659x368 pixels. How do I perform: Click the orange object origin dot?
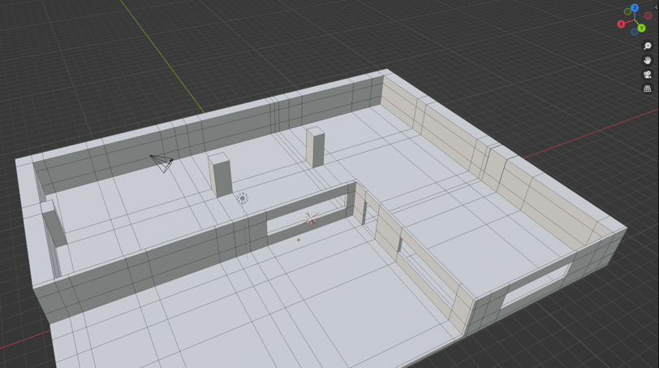(x=299, y=240)
